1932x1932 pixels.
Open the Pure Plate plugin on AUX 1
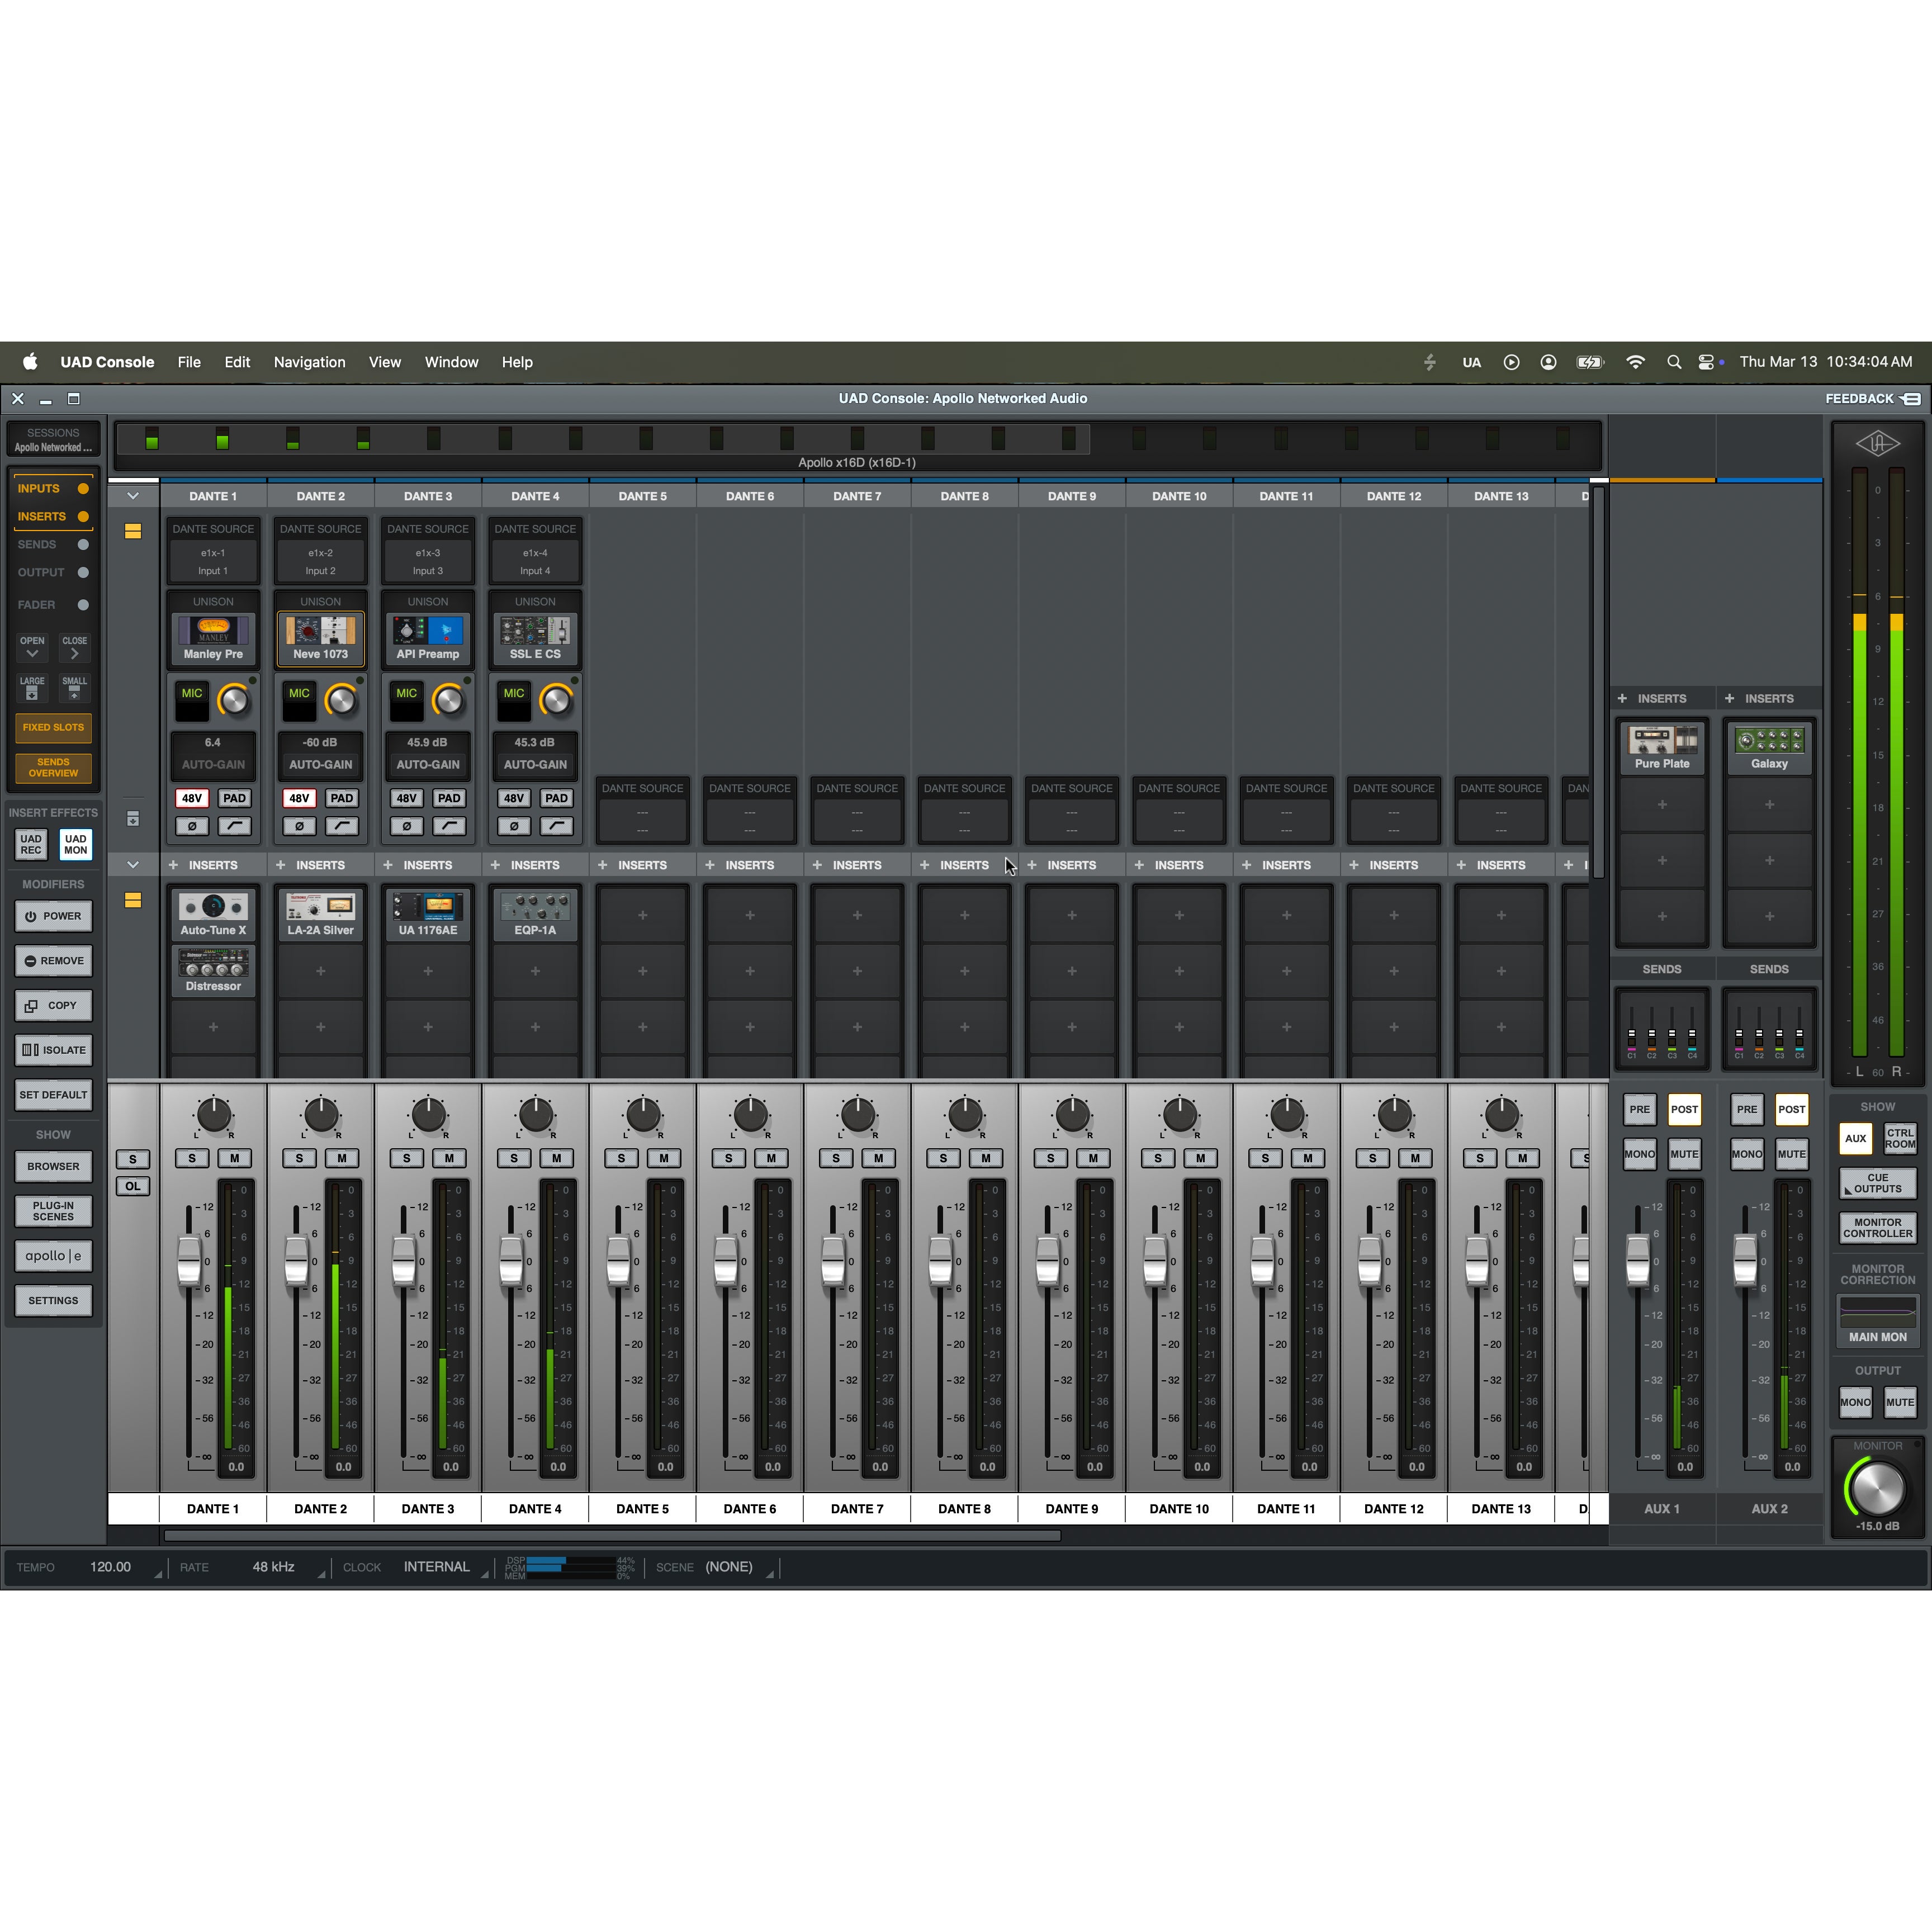(1661, 747)
